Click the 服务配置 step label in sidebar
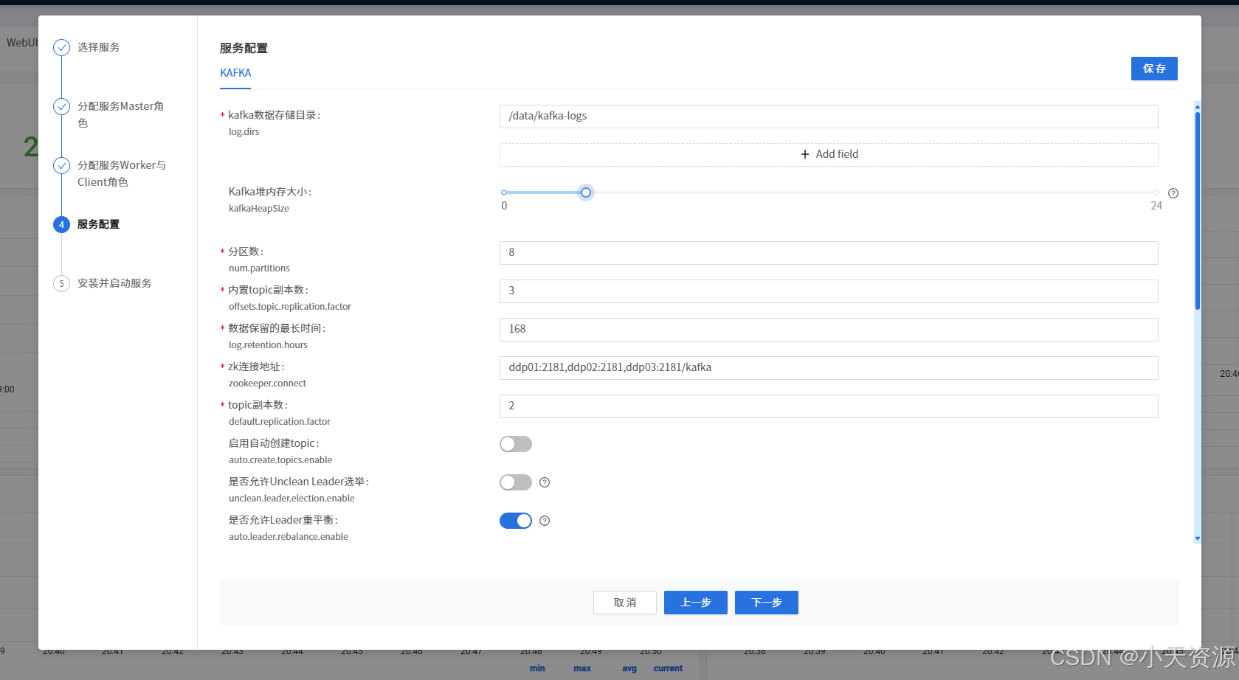This screenshot has width=1239, height=680. [x=98, y=224]
